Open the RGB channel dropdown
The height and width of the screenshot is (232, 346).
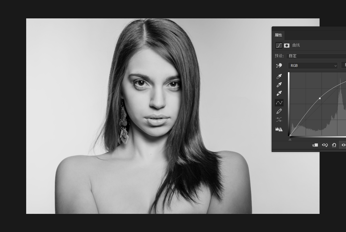tap(313, 66)
